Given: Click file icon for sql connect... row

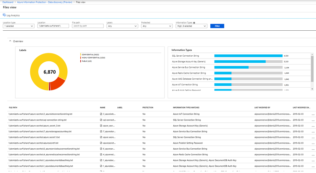Looking at the screenshot, I should (x=101, y=120).
